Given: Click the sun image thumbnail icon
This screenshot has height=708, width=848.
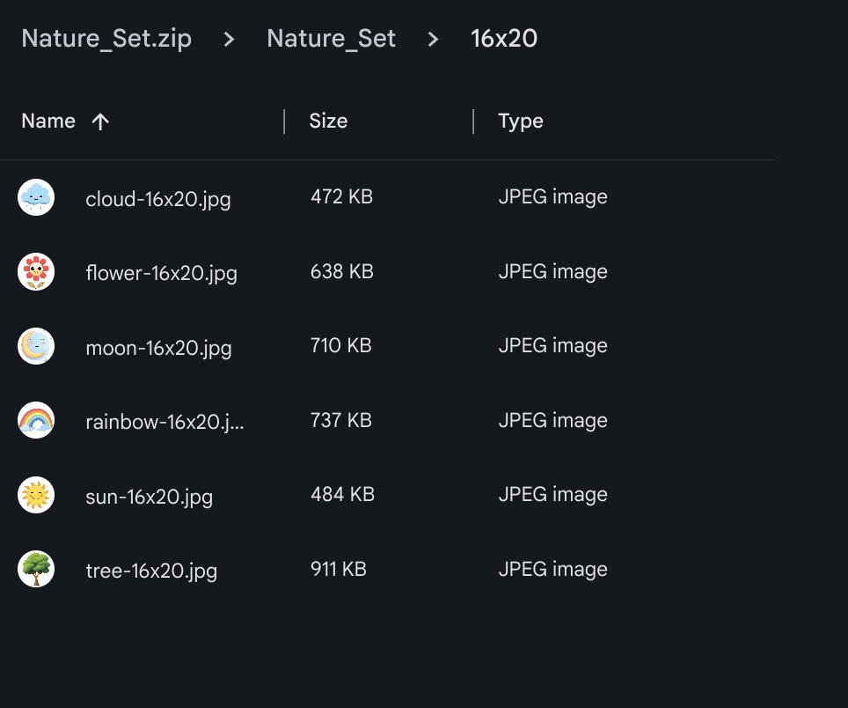Looking at the screenshot, I should point(36,495).
